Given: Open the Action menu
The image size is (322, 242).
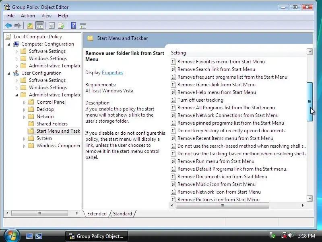Looking at the screenshot, I should pyautogui.click(x=28, y=16).
